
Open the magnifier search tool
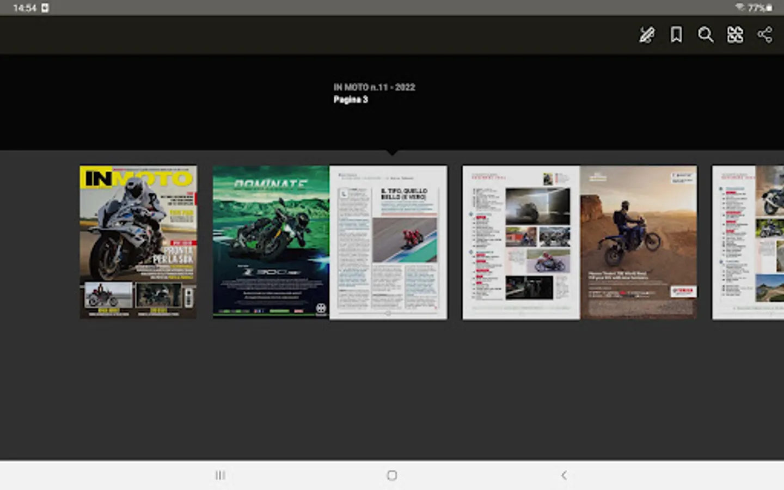pos(706,35)
